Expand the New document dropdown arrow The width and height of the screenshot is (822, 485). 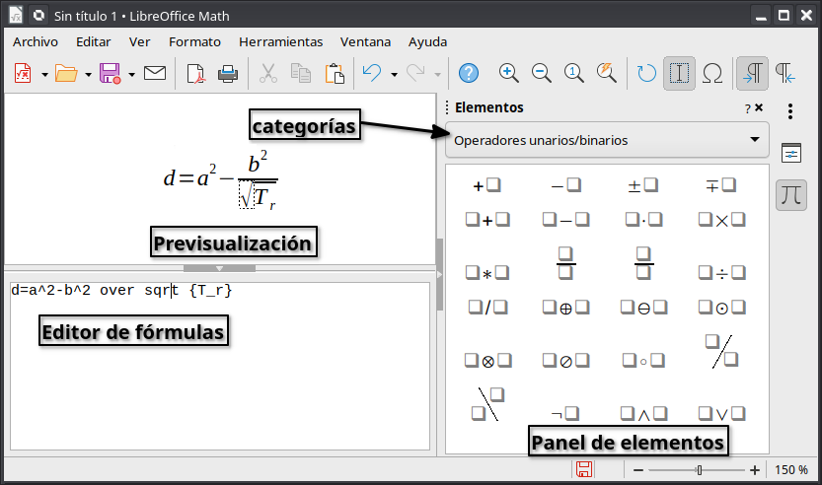point(44,74)
